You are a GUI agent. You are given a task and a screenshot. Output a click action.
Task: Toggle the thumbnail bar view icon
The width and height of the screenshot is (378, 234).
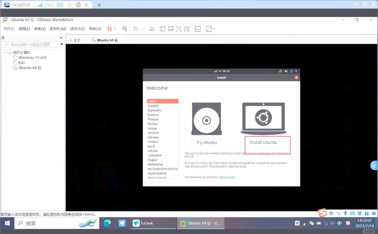tap(171, 29)
